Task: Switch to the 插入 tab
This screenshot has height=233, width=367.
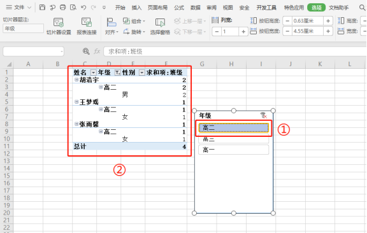Action: point(137,8)
